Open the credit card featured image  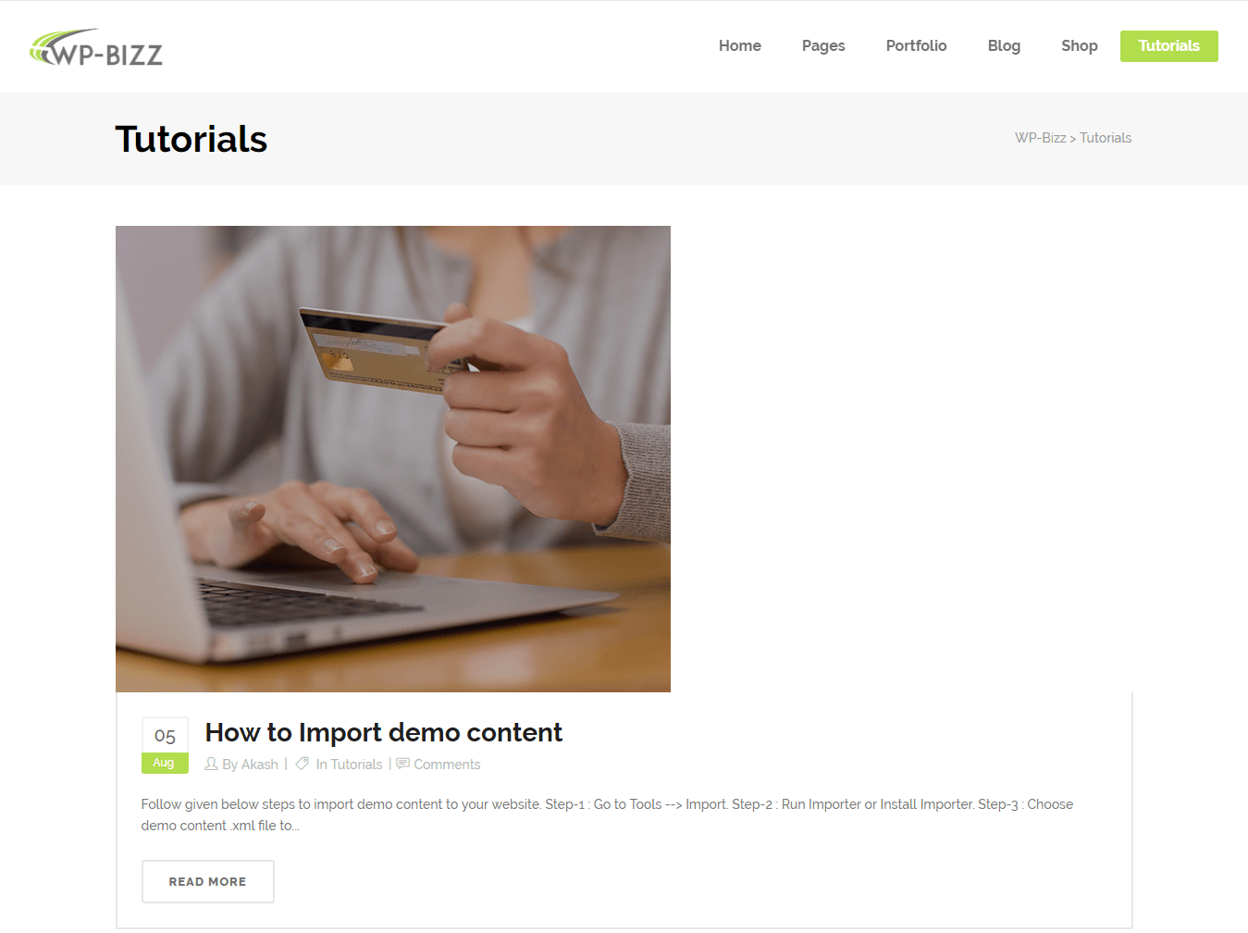pyautogui.click(x=393, y=459)
